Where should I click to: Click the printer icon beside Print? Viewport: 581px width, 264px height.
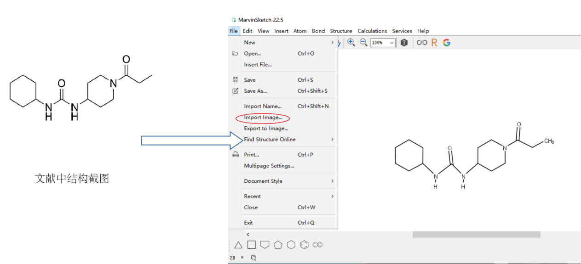[x=236, y=155]
